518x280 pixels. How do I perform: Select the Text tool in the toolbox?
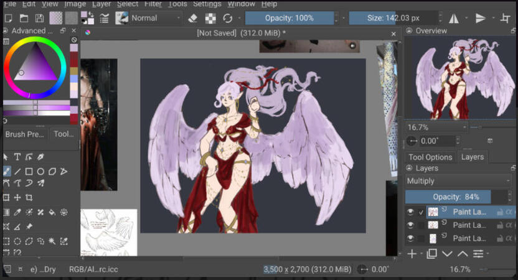coord(17,157)
